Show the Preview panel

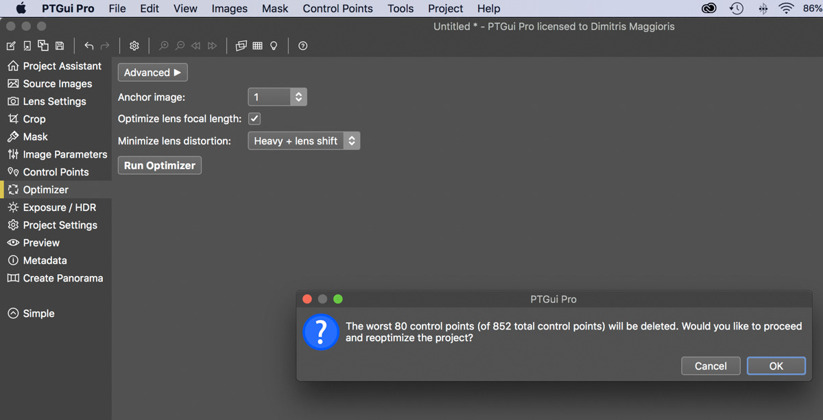coord(56,243)
